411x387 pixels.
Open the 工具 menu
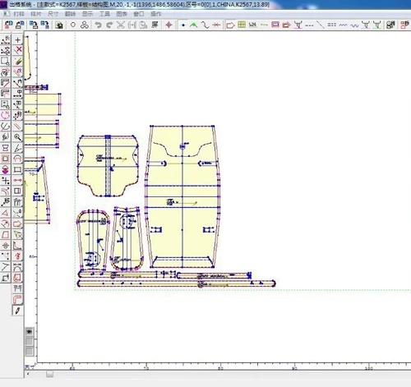click(x=104, y=14)
